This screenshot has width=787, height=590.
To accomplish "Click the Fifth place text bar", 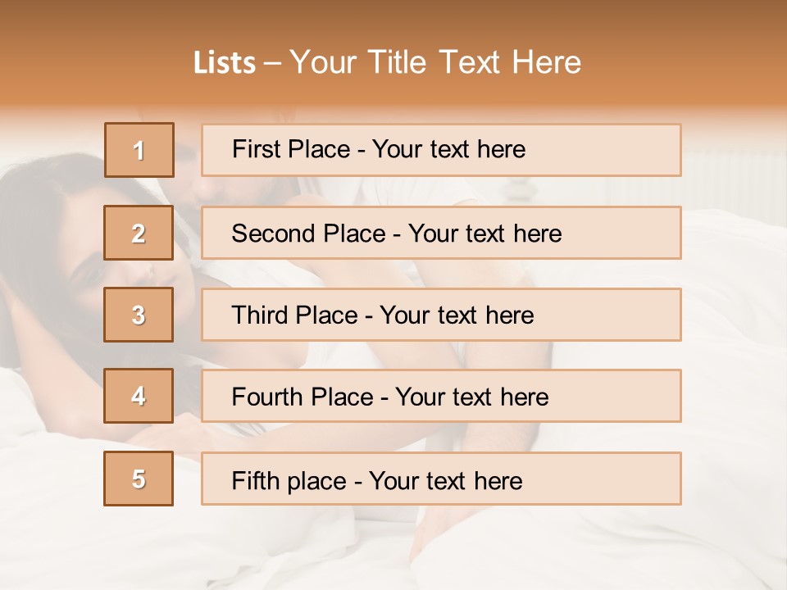I will (441, 479).
